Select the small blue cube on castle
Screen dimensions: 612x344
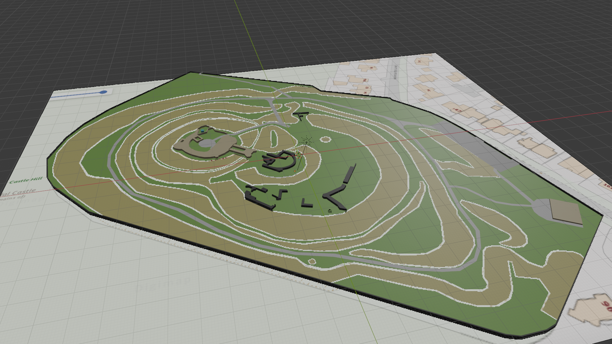(203, 131)
